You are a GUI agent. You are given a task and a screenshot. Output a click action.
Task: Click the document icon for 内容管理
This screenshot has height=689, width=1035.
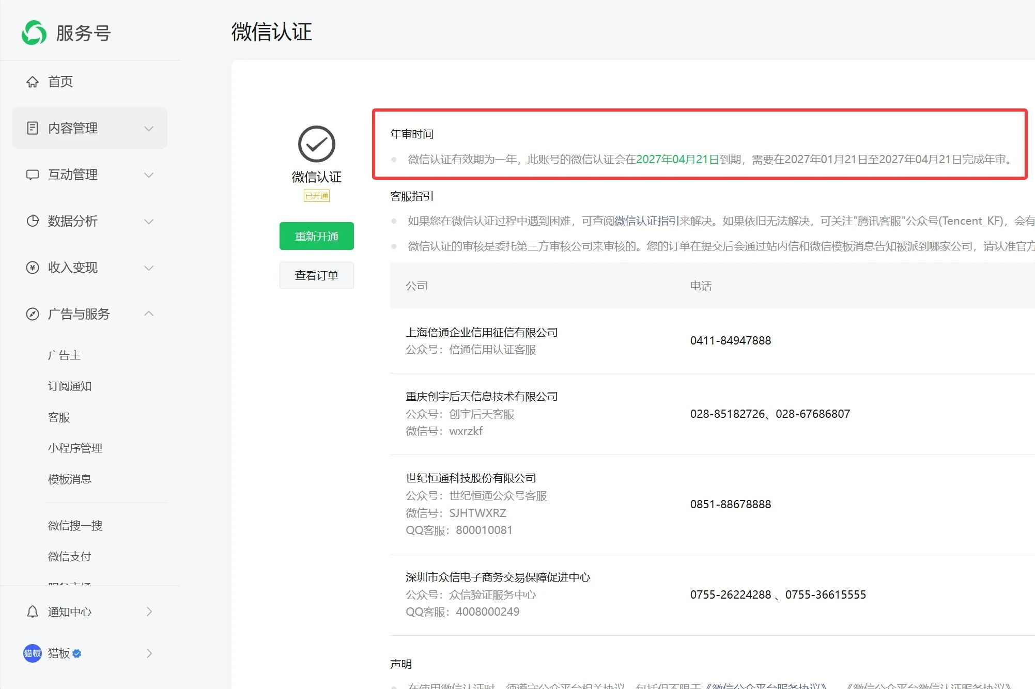pyautogui.click(x=33, y=128)
